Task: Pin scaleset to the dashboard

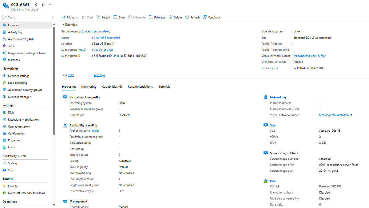Action: pos(36,4)
